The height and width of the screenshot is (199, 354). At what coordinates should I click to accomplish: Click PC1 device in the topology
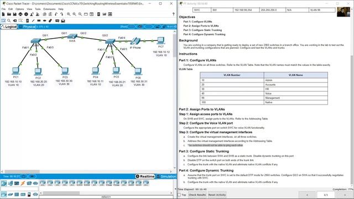(x=15, y=71)
